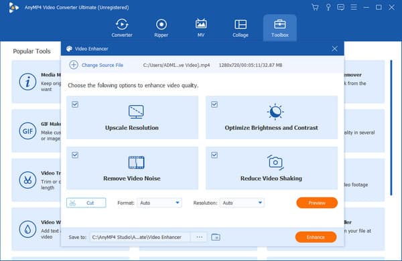This screenshot has width=402, height=261.
Task: Click the Toolbox vertical scrollbar
Action: pyautogui.click(x=391, y=128)
